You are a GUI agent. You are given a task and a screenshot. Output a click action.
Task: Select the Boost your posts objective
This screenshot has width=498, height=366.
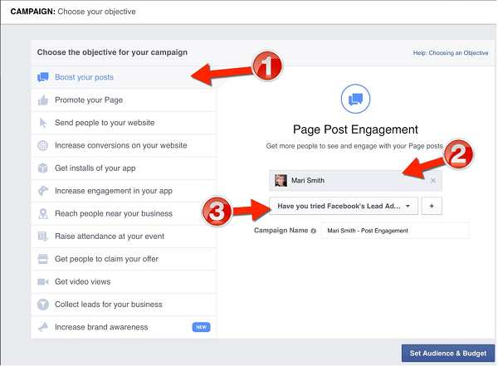coord(124,77)
